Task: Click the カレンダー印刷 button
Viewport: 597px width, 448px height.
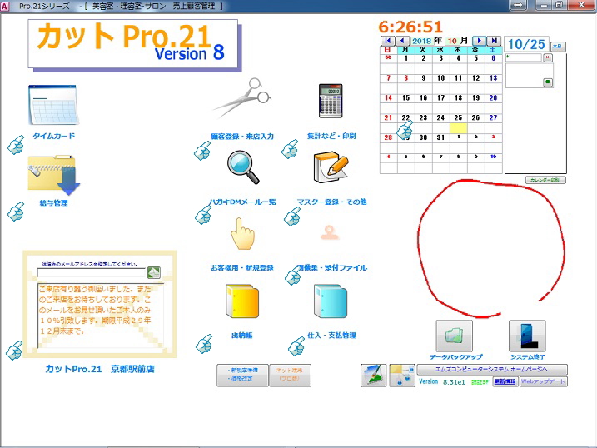Action: 545,180
